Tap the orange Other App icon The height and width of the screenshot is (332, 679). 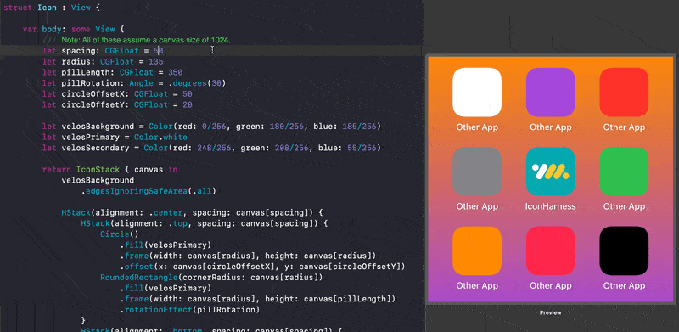point(477,250)
